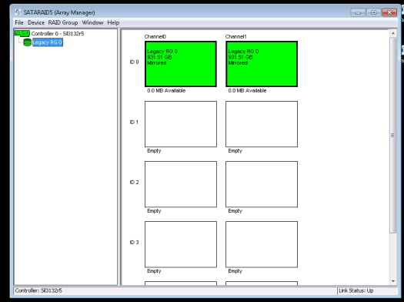Select empty Channel0 ID 1 slot
Viewport: 404px width, 302px height.
[181, 124]
